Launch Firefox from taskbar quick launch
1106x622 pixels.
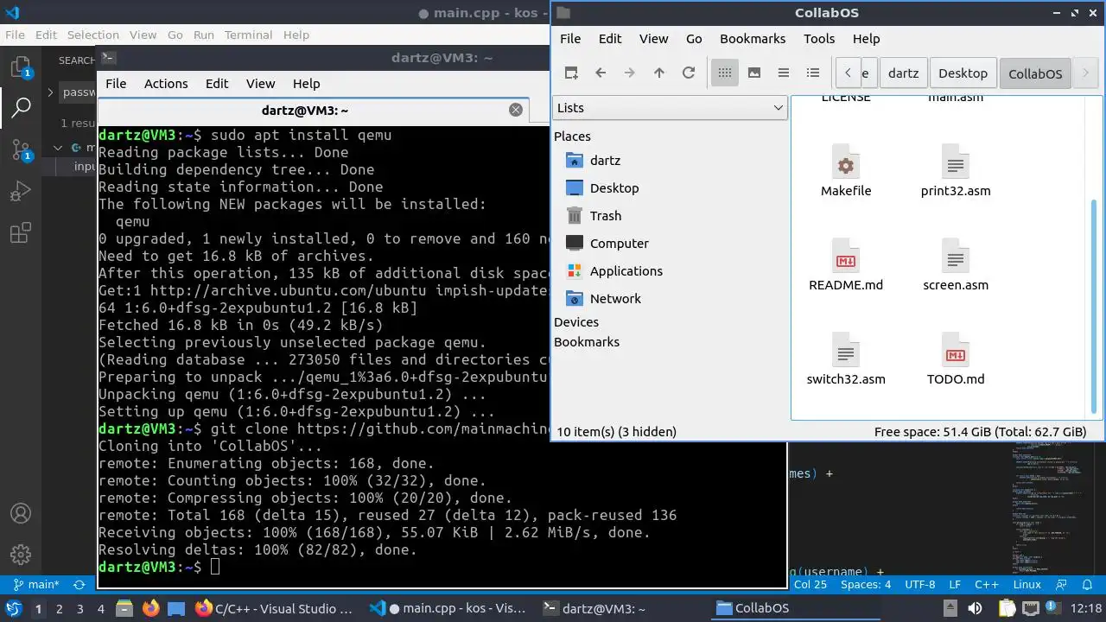coord(151,609)
